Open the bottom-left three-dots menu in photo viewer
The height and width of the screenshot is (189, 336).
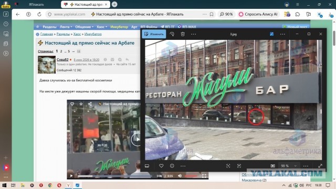pyautogui.click(x=183, y=166)
